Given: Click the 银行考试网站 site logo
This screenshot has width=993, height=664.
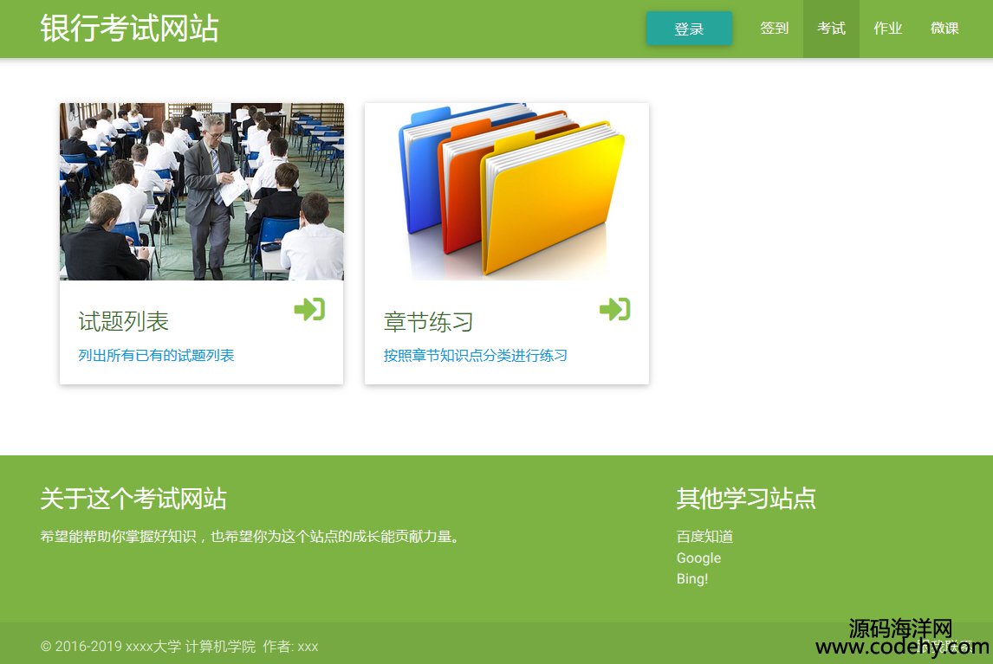Looking at the screenshot, I should [130, 29].
